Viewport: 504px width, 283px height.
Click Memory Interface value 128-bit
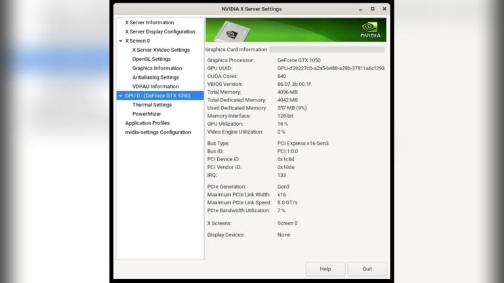(x=285, y=116)
